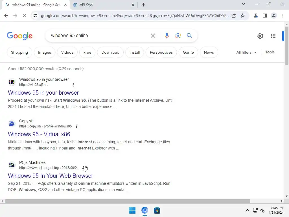Click the vertical scrollbar thumb
Viewport: 289px width, 217px height.
pos(286,46)
